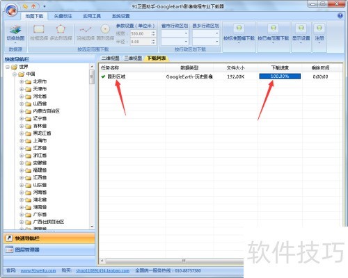Open help via the blue question mark
Image resolution: width=348 pixels, height=278 pixels.
340,16
